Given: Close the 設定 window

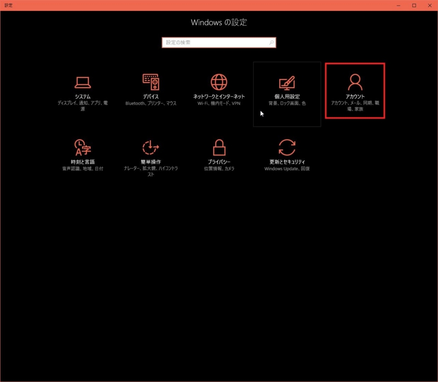Looking at the screenshot, I should [430, 5].
